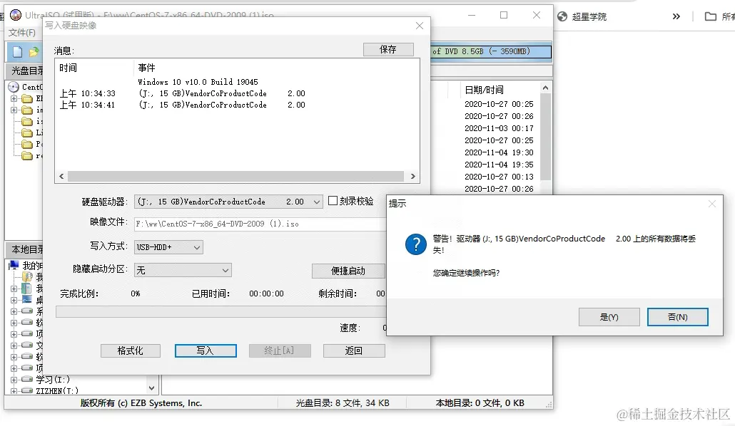This screenshot has width=735, height=426.
Task: Show more bookmarks via the double-chevron
Action: coord(676,17)
